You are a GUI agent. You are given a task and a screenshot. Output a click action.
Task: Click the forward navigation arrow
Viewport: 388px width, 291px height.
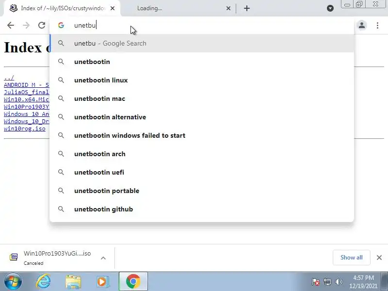pos(26,25)
